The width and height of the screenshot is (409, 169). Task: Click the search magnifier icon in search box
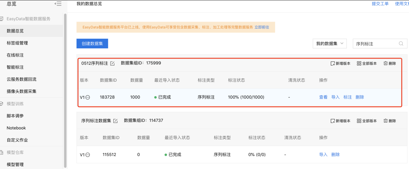click(x=401, y=44)
